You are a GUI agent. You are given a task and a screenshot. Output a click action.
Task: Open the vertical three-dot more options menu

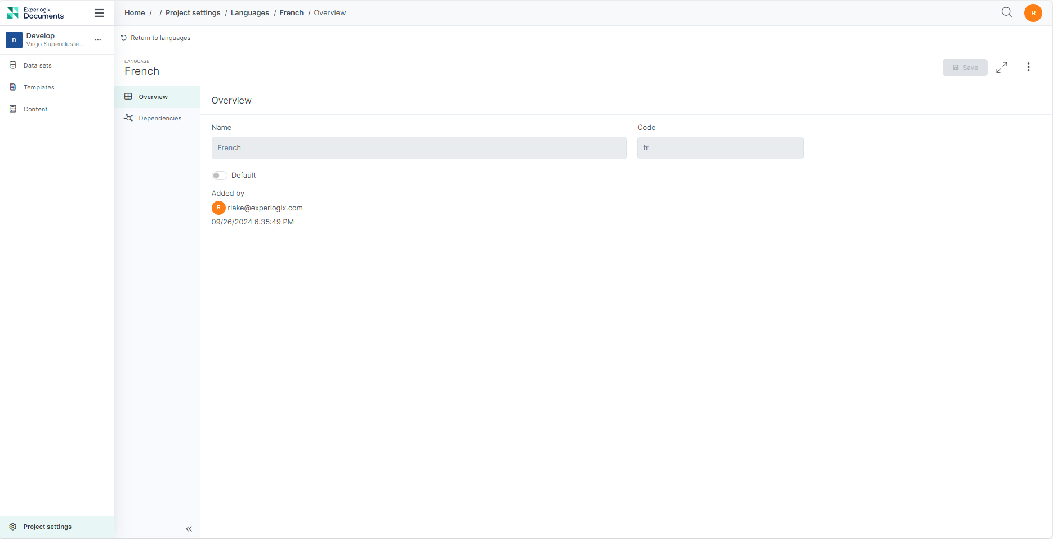[x=1028, y=68]
